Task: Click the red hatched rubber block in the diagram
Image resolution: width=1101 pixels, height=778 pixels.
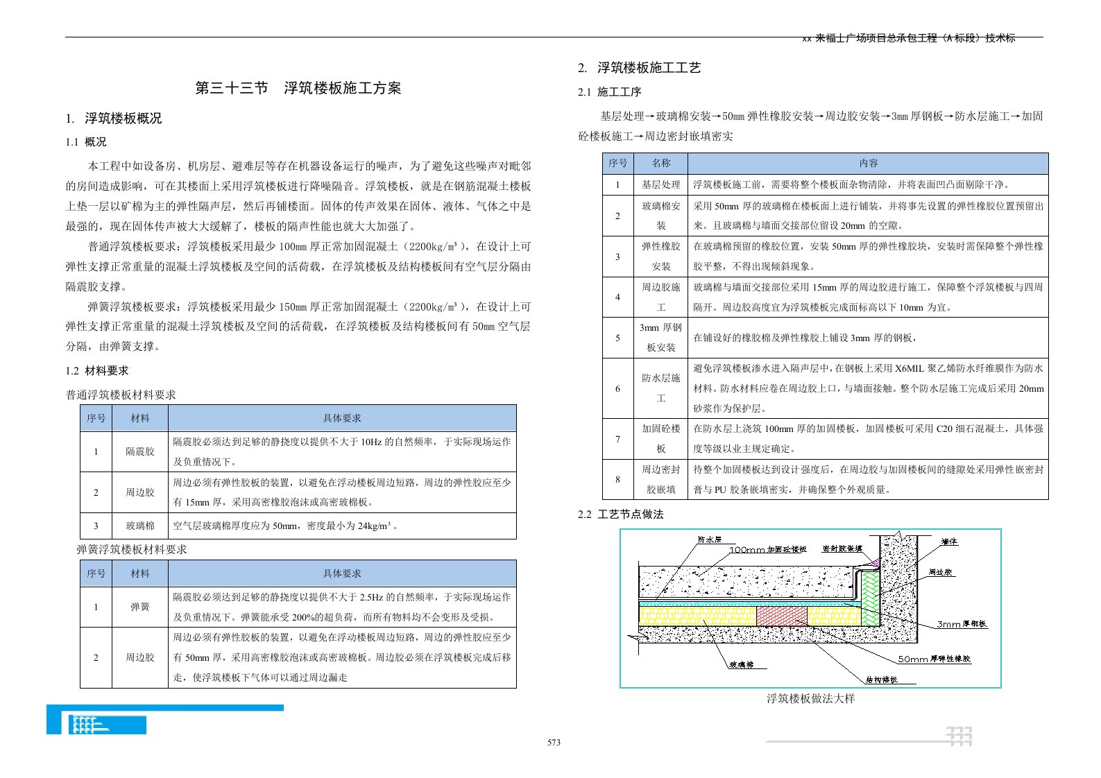Action: point(781,616)
